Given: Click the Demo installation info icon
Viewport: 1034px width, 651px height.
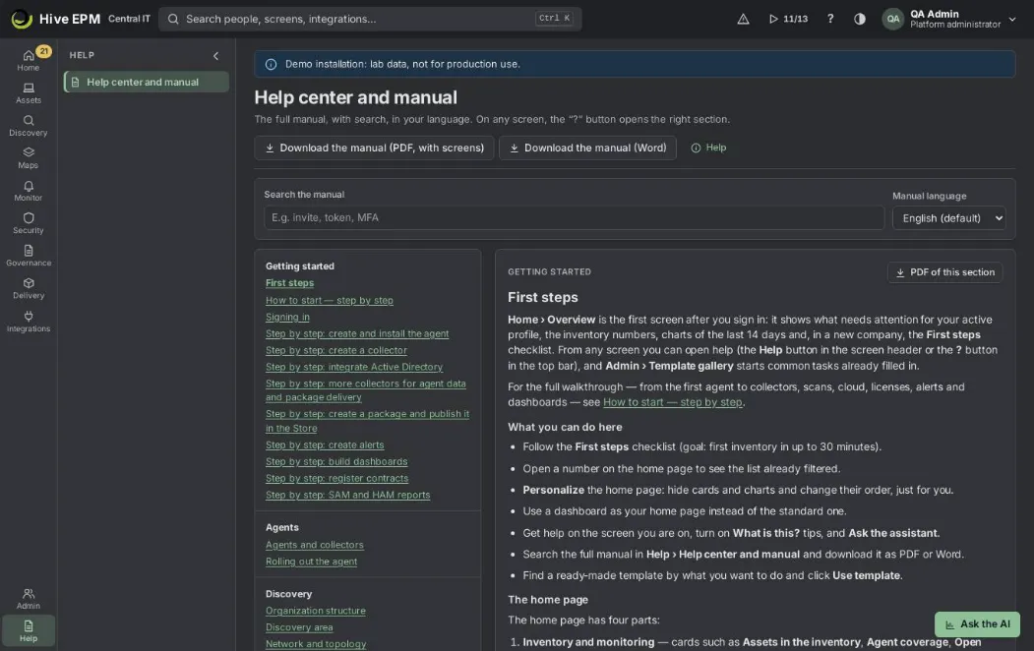Looking at the screenshot, I should tap(271, 65).
